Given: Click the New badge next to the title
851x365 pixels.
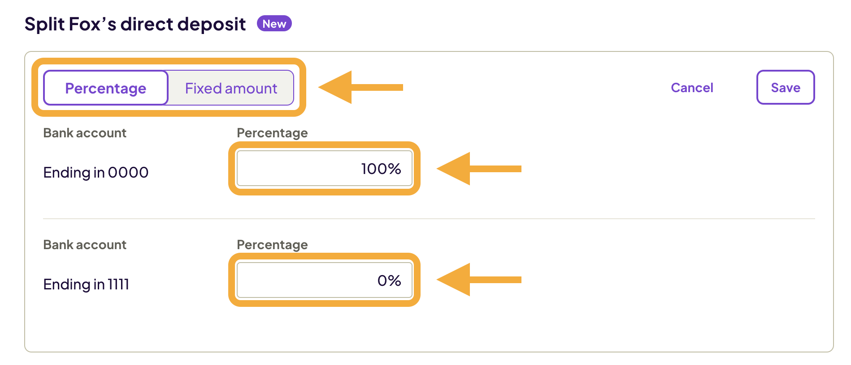Looking at the screenshot, I should pos(274,24).
